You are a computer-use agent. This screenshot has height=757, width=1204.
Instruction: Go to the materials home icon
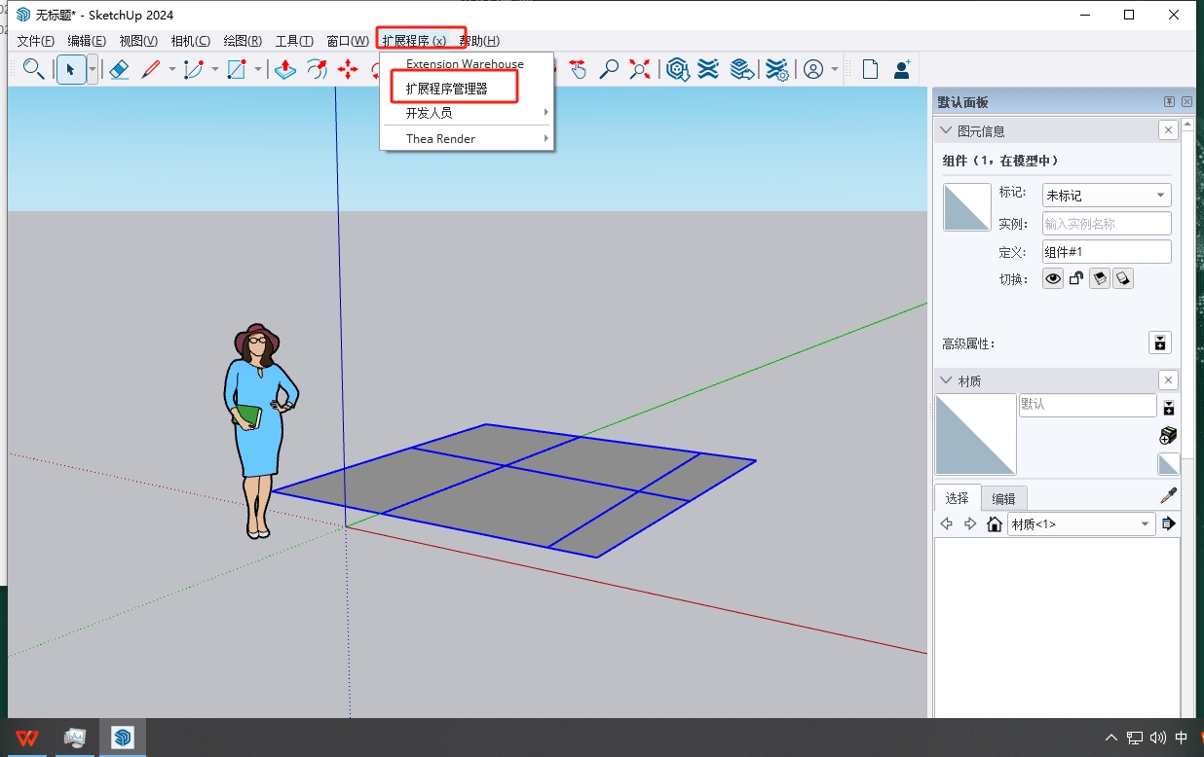point(994,524)
